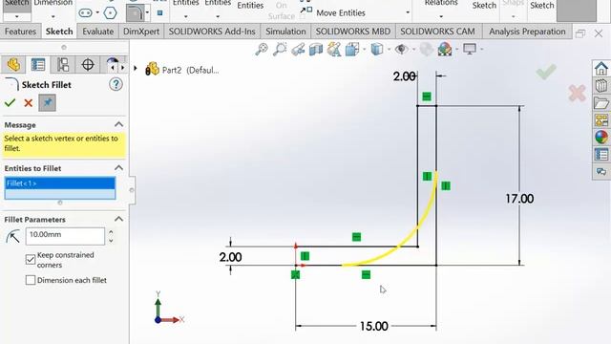Click the fillet radius 10.00mm field
Image resolution: width=611 pixels, height=344 pixels.
point(65,236)
